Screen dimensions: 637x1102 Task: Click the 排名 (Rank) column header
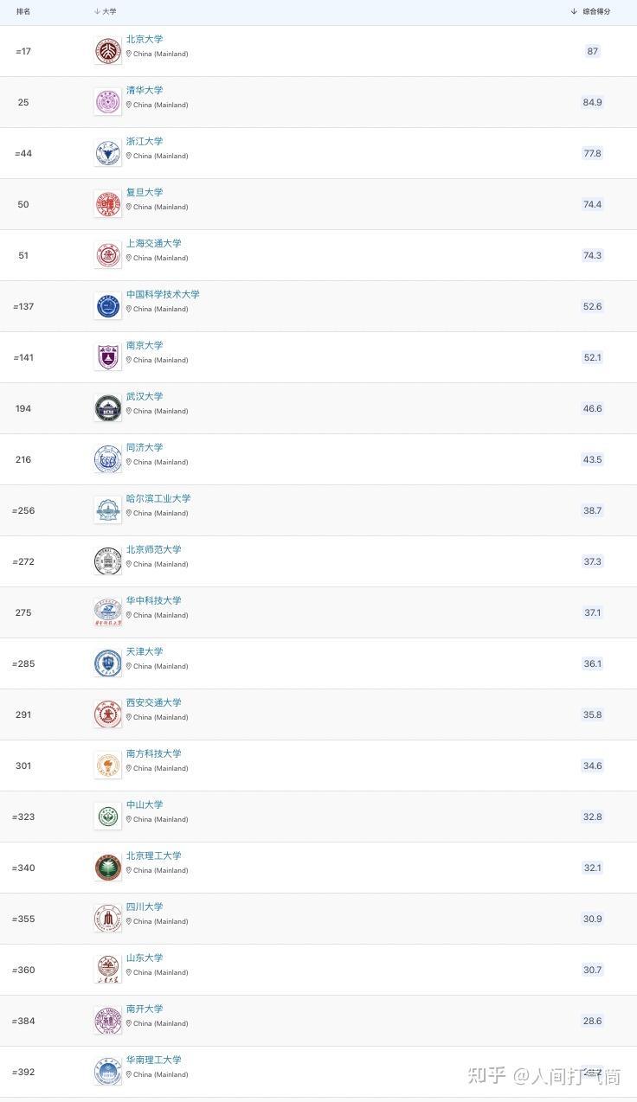click(x=23, y=11)
